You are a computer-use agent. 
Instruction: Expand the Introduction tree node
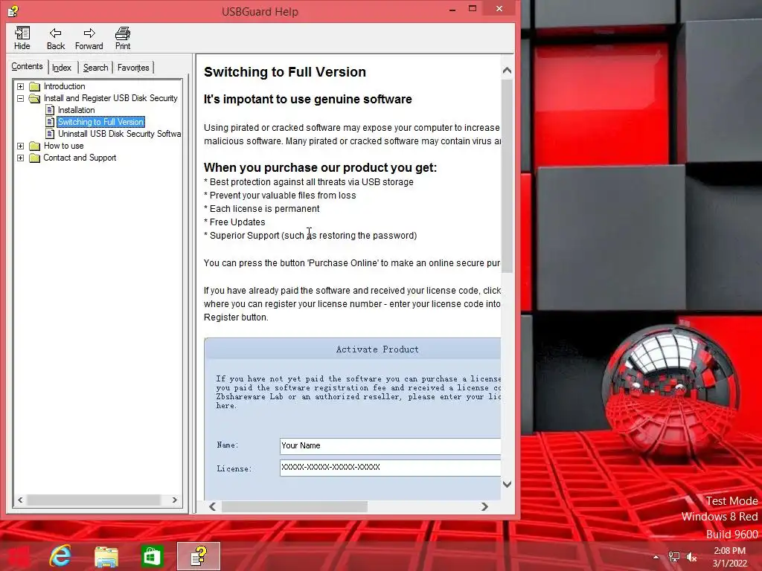tap(20, 86)
